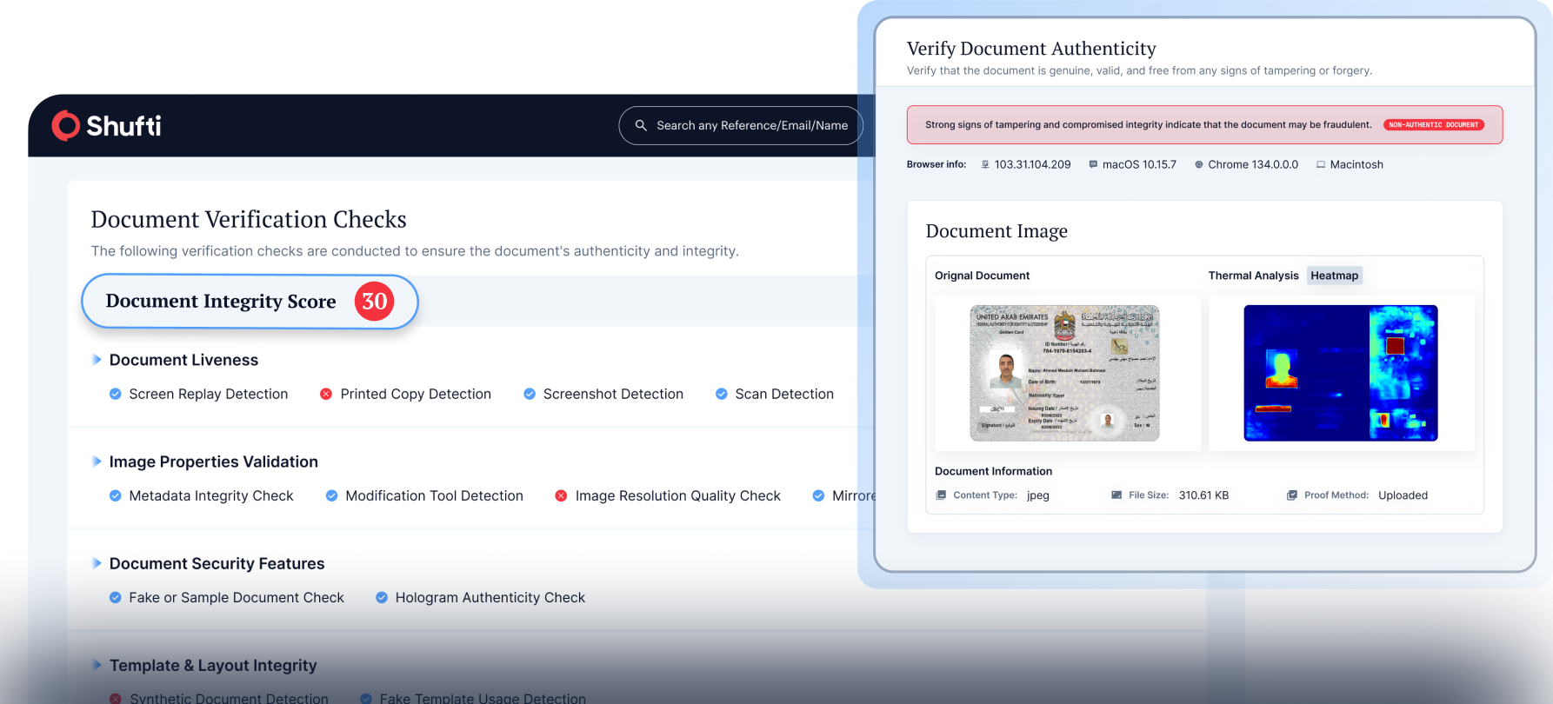Screen dimensions: 1553x704
Task: Click the Macintosh device icon
Action: (1321, 164)
